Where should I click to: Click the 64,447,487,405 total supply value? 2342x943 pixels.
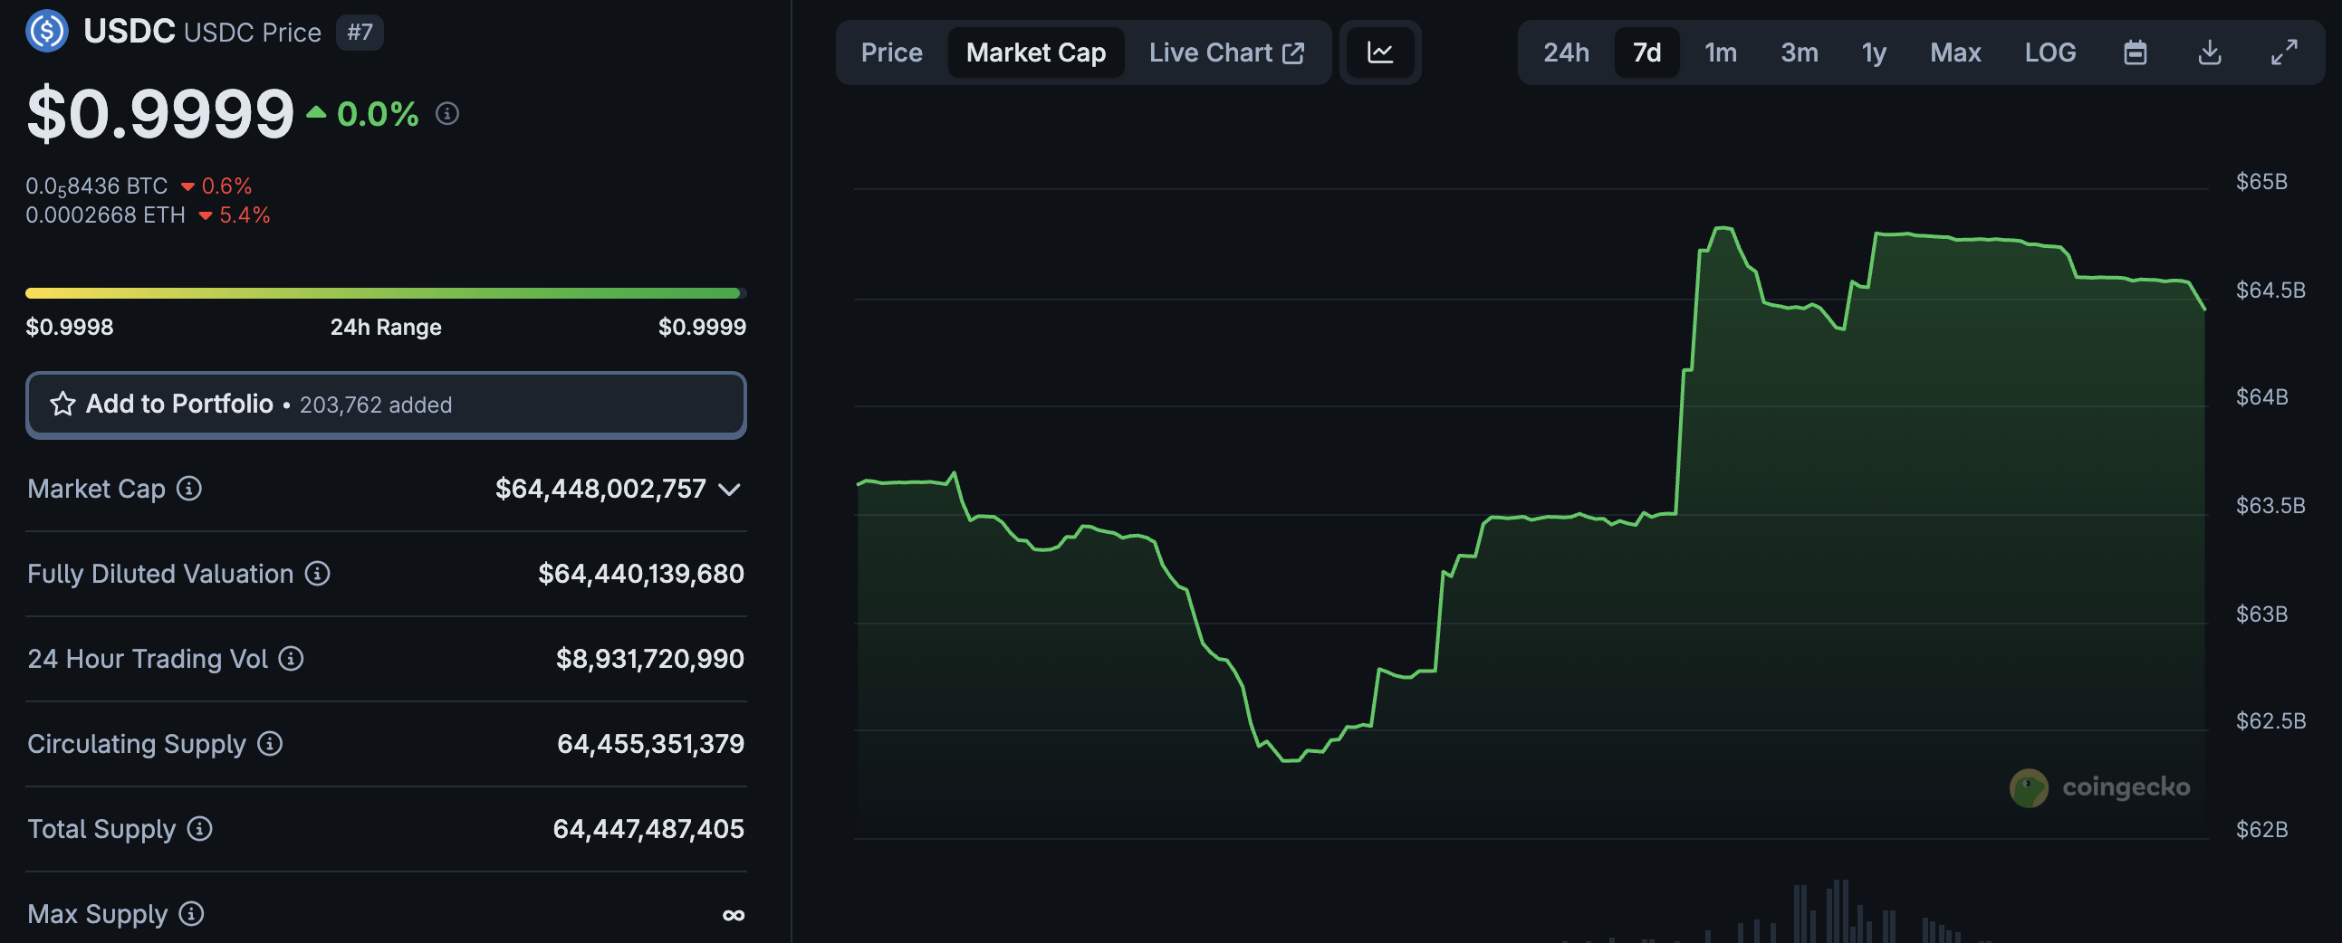(x=648, y=829)
